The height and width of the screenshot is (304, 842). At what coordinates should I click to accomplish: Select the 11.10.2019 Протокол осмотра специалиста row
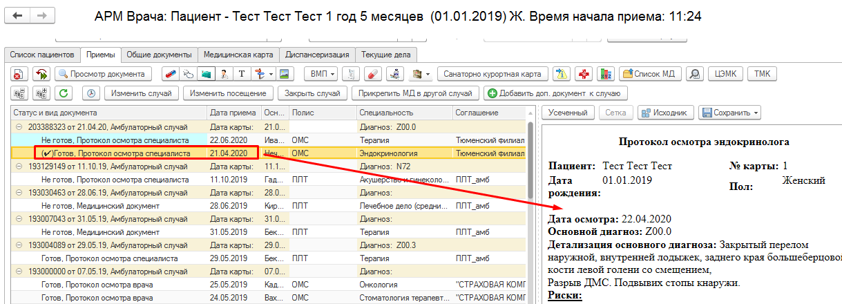pos(111,178)
